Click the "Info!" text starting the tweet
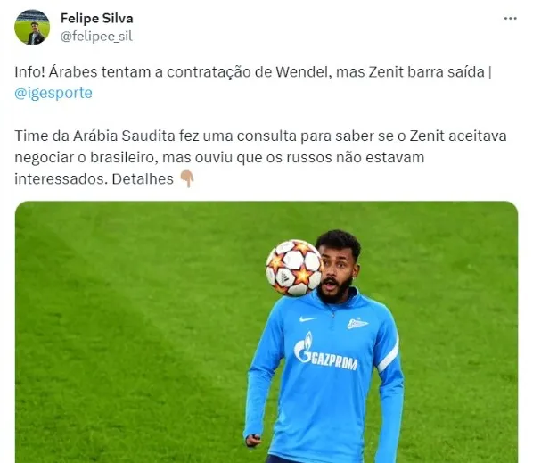Viewport: 533px width, 463px height. (x=29, y=71)
